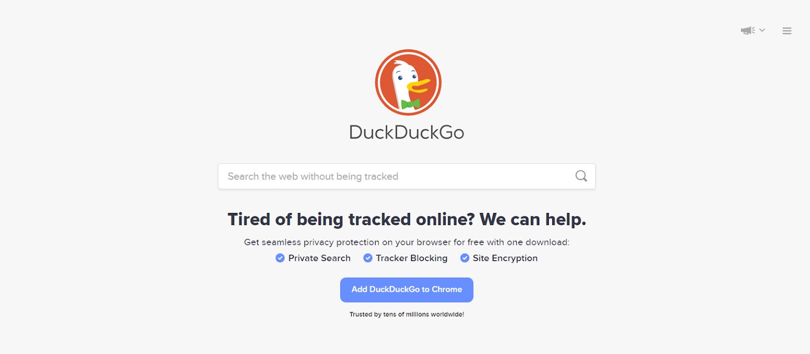Click the magnifying glass search icon
This screenshot has width=810, height=354.
tap(581, 176)
